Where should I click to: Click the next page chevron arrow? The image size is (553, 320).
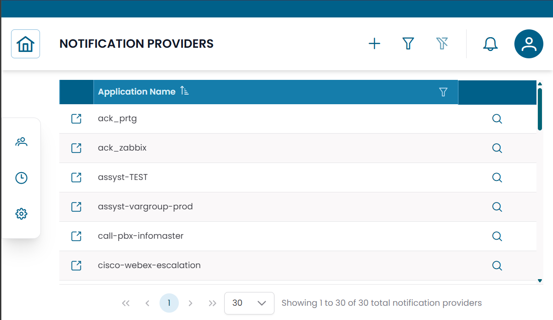190,303
